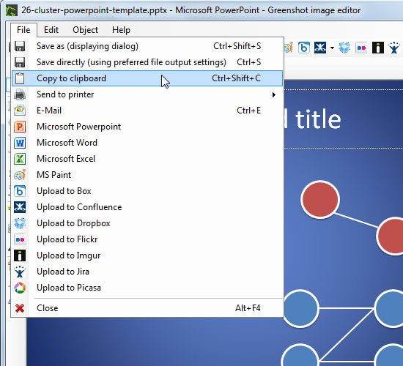Click the Imgur icon in the toolbar
The height and width of the screenshot is (366, 403).
coord(378,48)
